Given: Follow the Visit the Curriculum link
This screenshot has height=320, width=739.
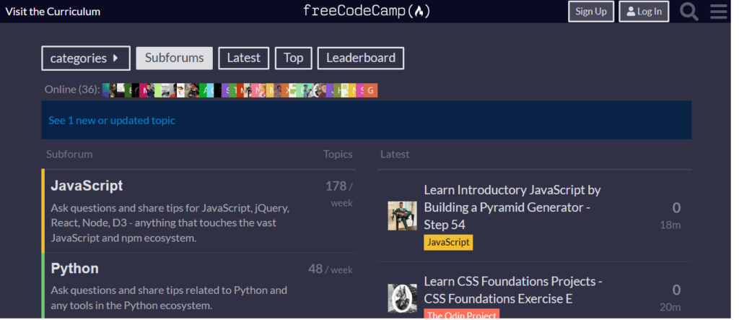Looking at the screenshot, I should [53, 12].
